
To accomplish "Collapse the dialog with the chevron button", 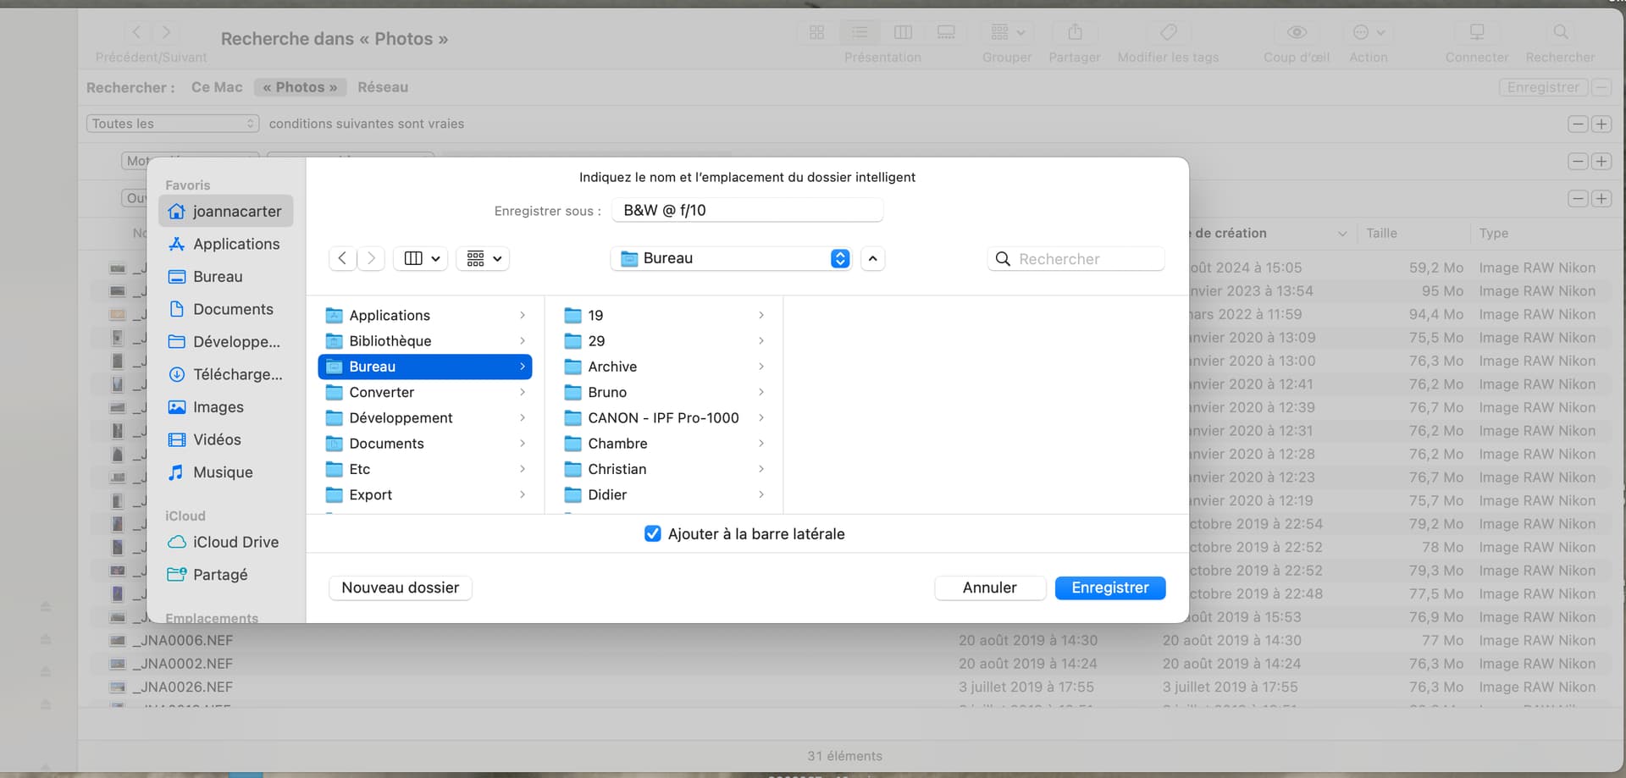I will [x=872, y=258].
